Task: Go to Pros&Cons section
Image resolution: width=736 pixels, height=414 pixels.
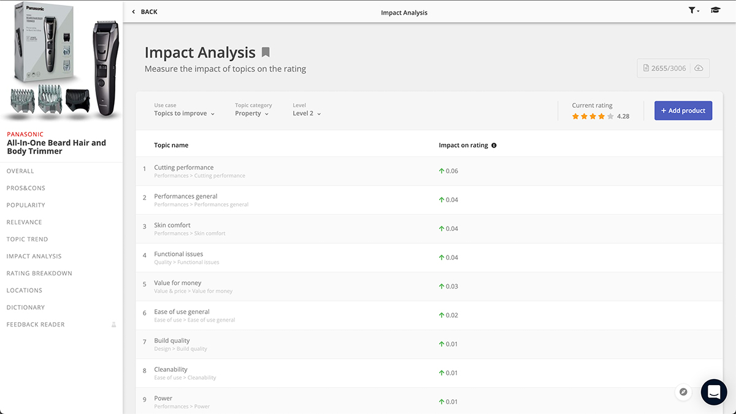Action: (26, 188)
